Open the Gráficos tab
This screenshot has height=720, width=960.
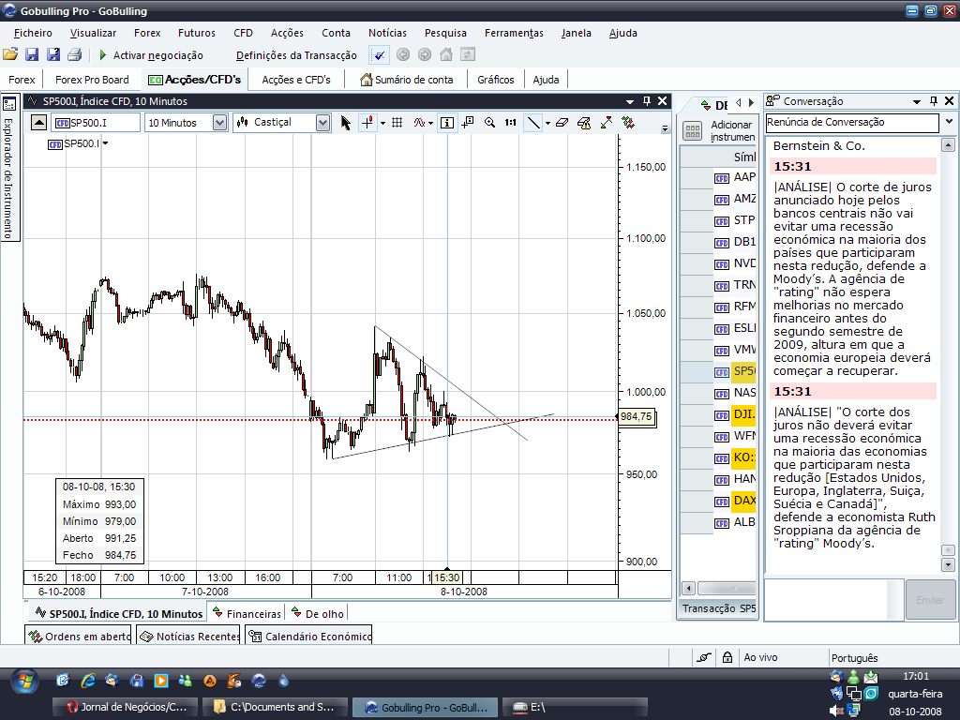[x=496, y=80]
